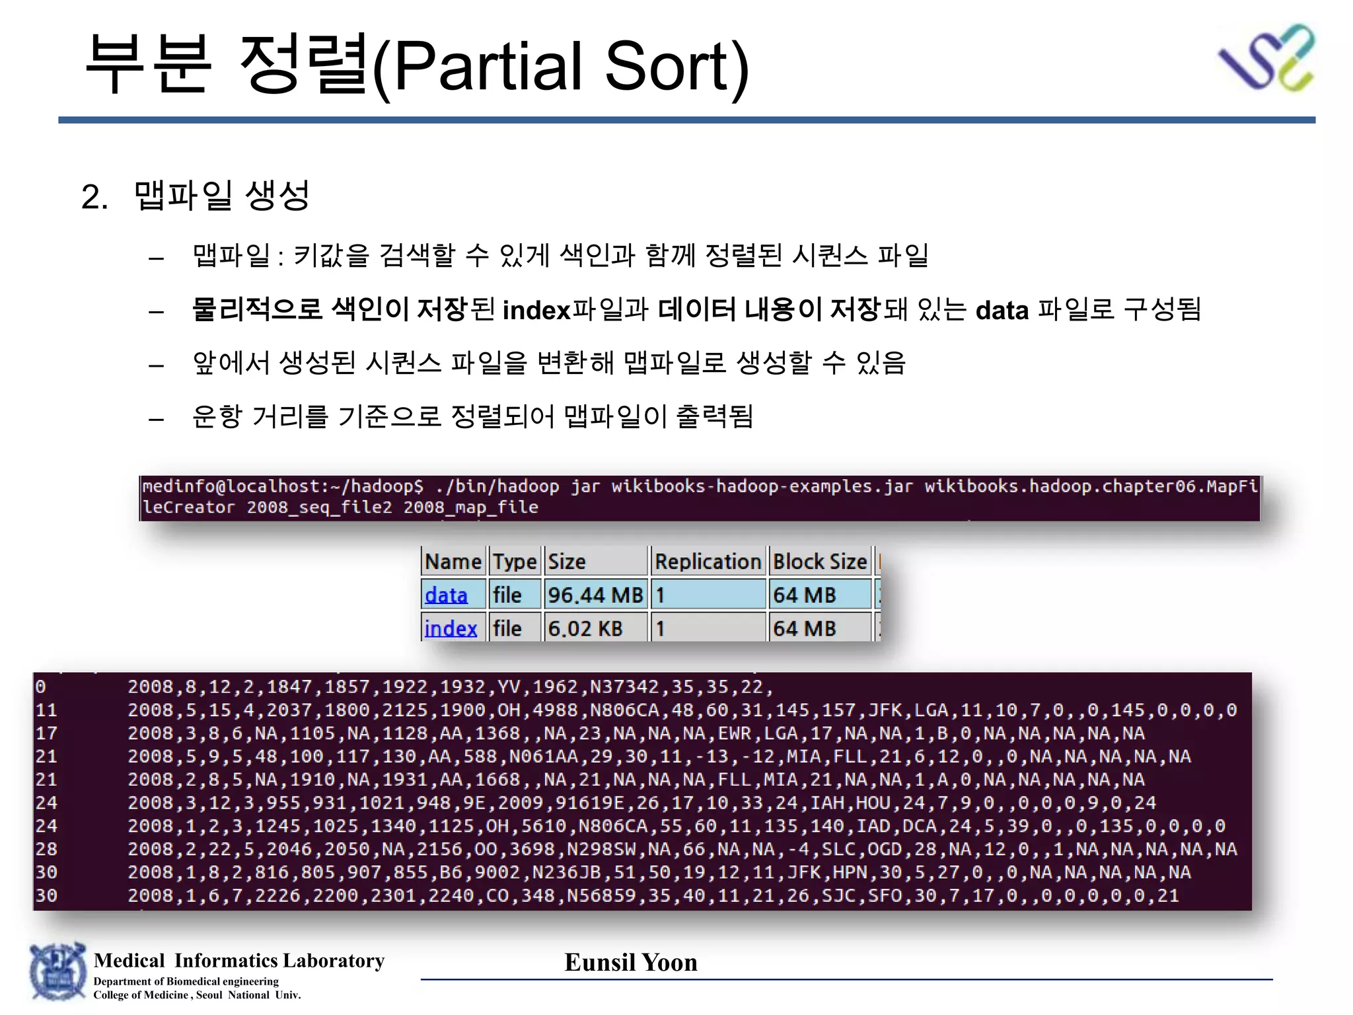Open the index file link
1353x1015 pixels.
tap(451, 628)
